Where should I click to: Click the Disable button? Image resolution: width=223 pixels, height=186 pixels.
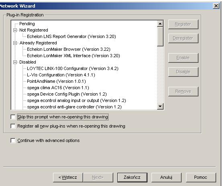pos(183,72)
